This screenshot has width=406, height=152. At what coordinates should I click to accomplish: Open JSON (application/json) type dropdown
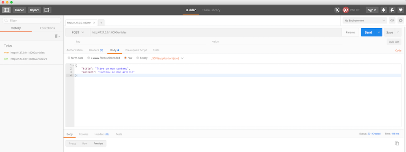point(168,58)
